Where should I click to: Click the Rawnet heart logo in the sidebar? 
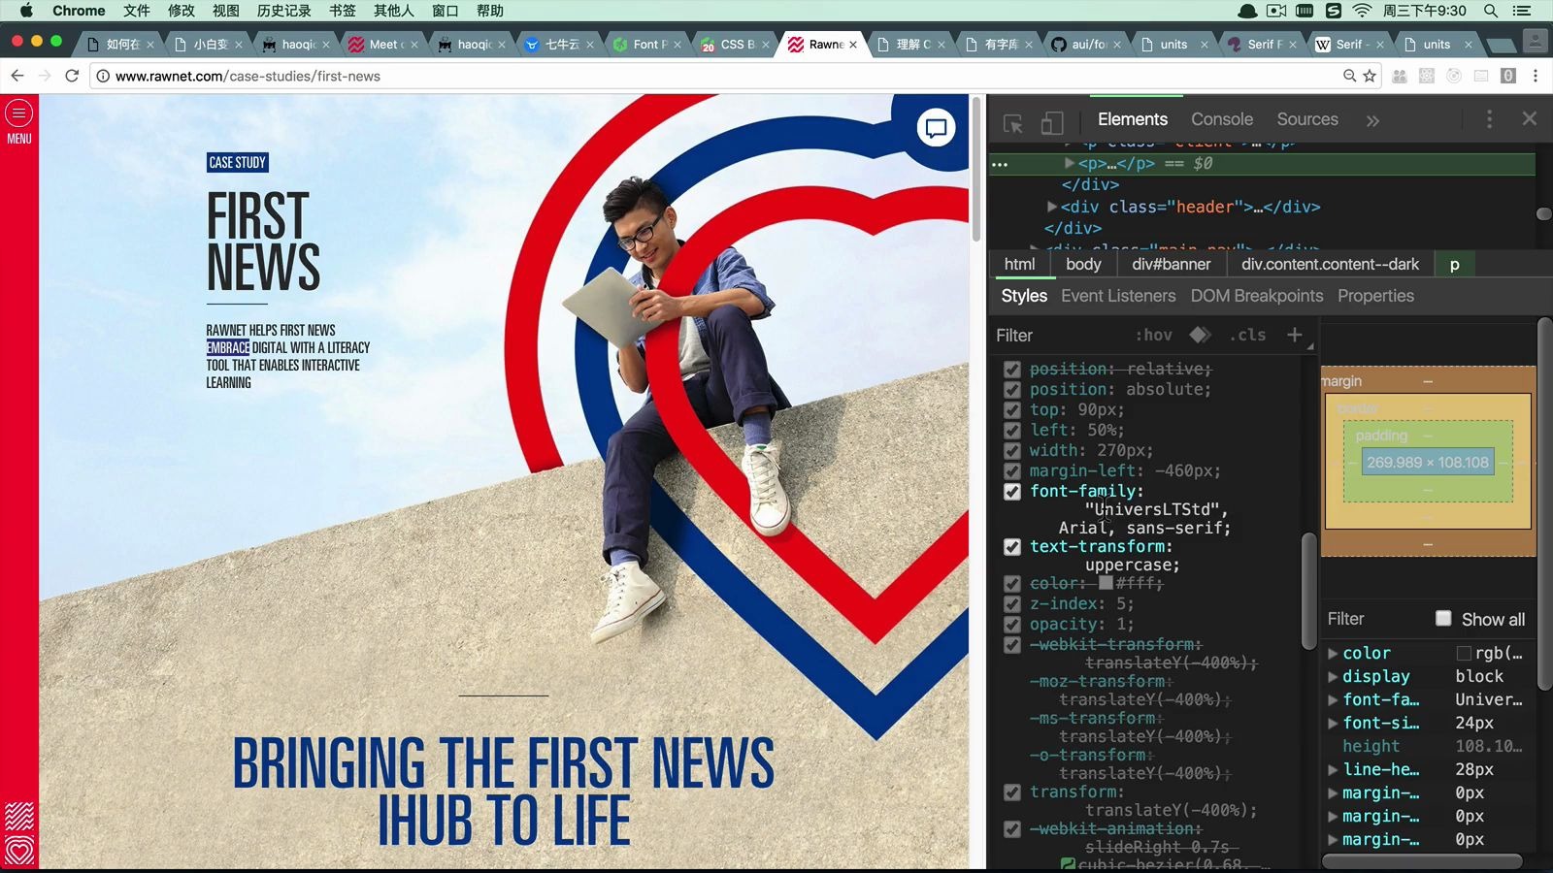19,851
